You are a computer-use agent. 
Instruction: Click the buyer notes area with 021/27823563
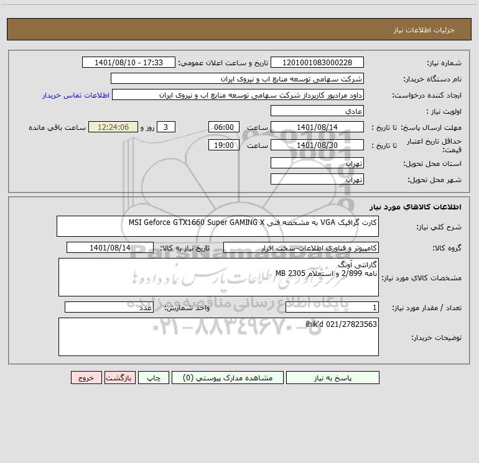pyautogui.click(x=218, y=337)
